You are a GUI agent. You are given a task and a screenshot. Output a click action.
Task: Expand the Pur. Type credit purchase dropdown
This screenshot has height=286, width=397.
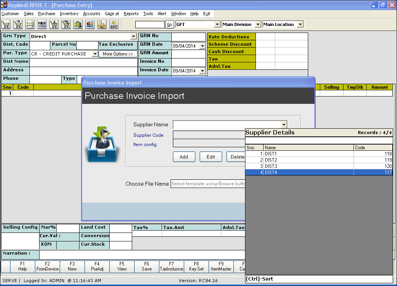click(95, 54)
